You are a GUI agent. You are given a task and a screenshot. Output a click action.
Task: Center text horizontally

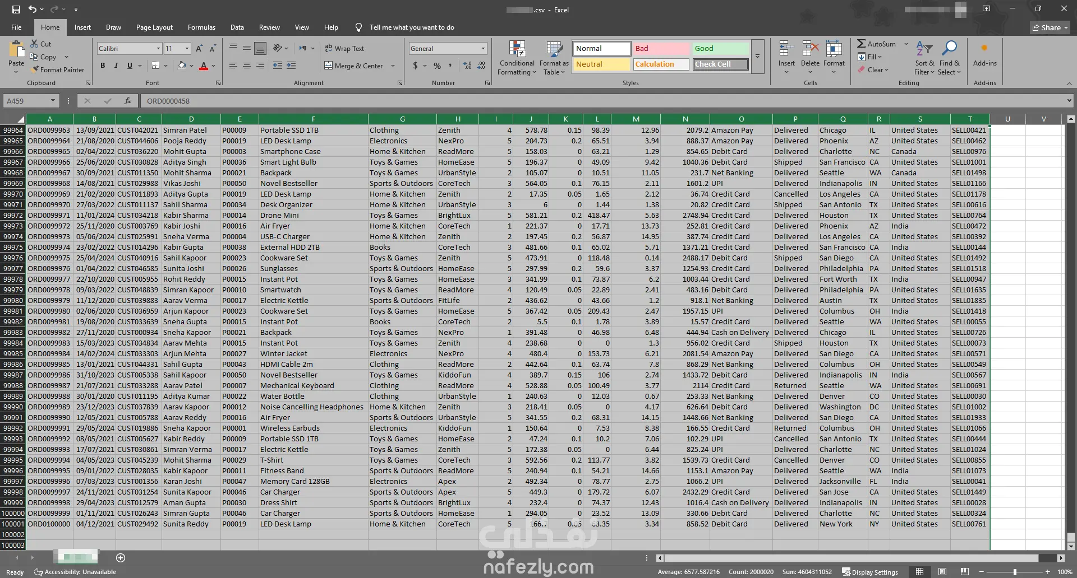pyautogui.click(x=247, y=66)
